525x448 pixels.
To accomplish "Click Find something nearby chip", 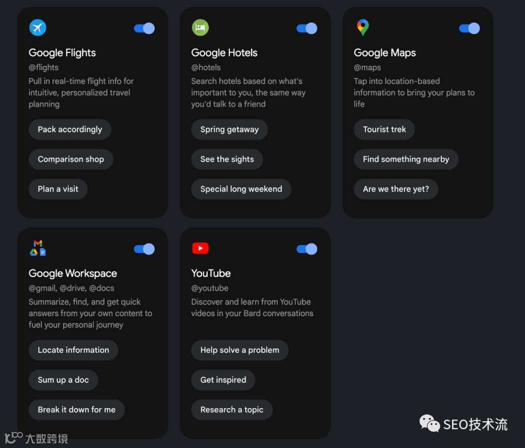I will click(406, 159).
